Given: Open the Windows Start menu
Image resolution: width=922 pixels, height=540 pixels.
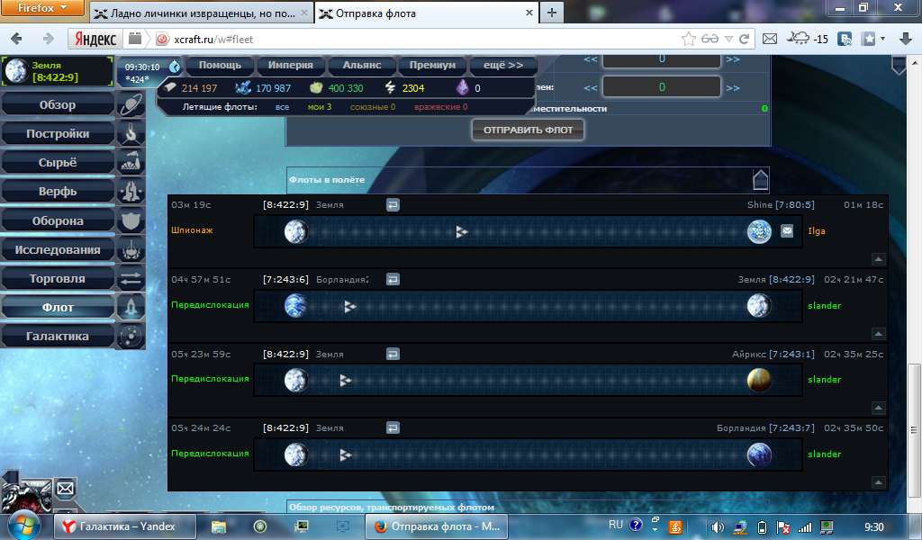Looking at the screenshot, I should [23, 526].
